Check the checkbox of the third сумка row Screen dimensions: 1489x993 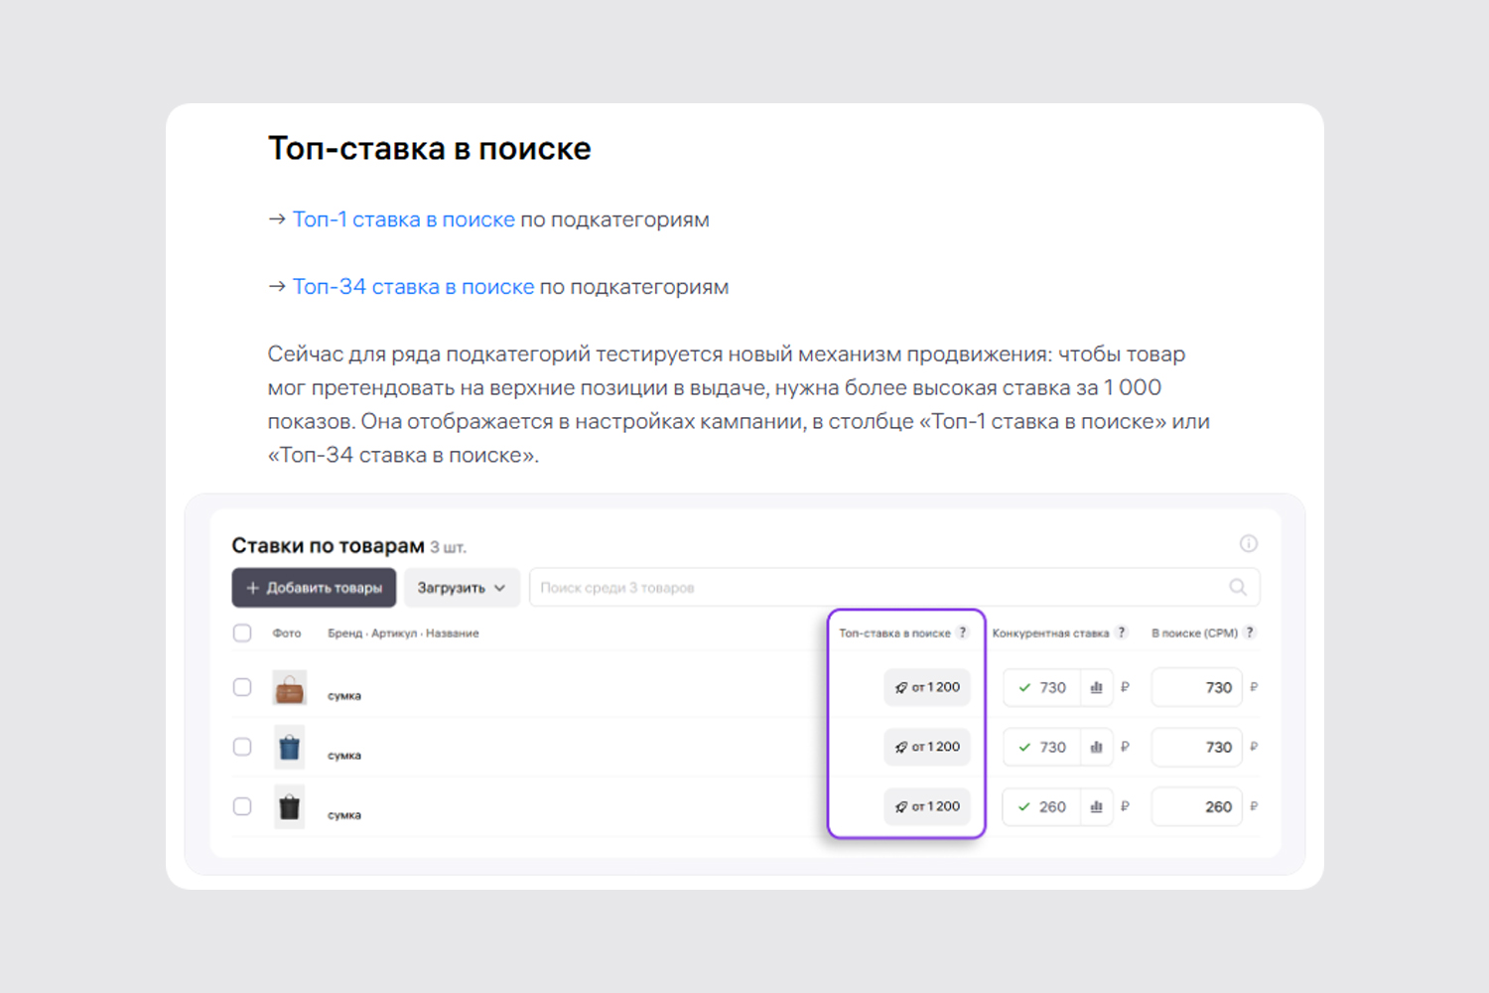(x=242, y=806)
